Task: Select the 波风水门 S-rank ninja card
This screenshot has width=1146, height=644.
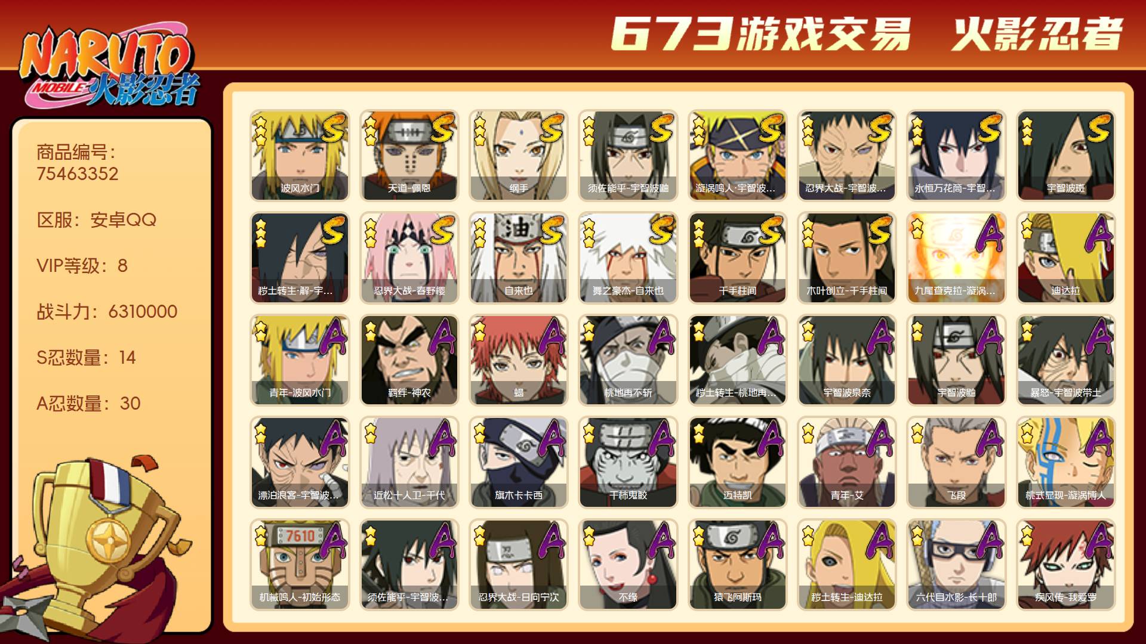Action: tap(300, 155)
